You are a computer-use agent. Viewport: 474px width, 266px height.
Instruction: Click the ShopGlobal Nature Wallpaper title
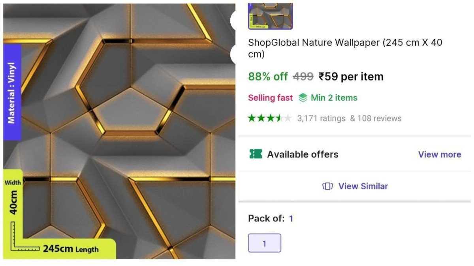346,48
